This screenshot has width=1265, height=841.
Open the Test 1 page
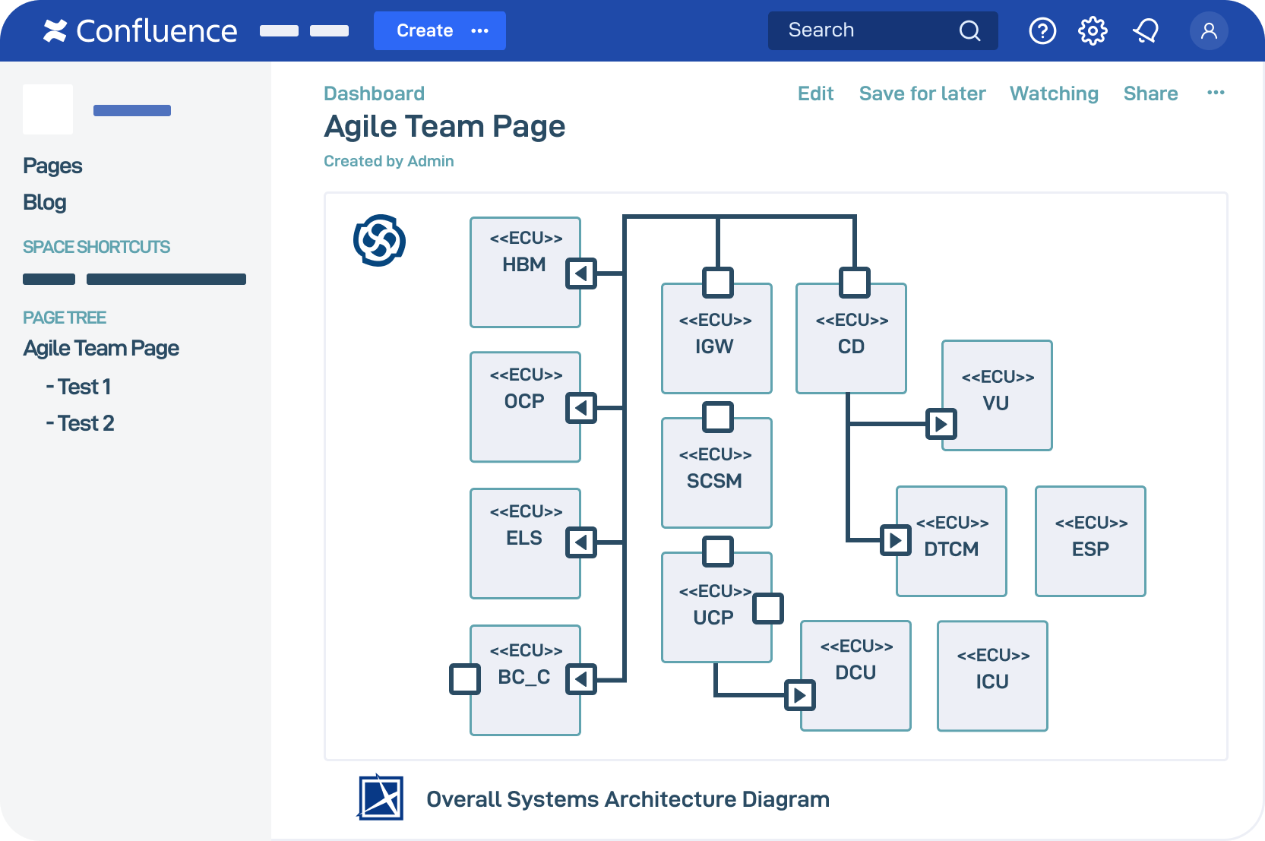click(x=78, y=387)
